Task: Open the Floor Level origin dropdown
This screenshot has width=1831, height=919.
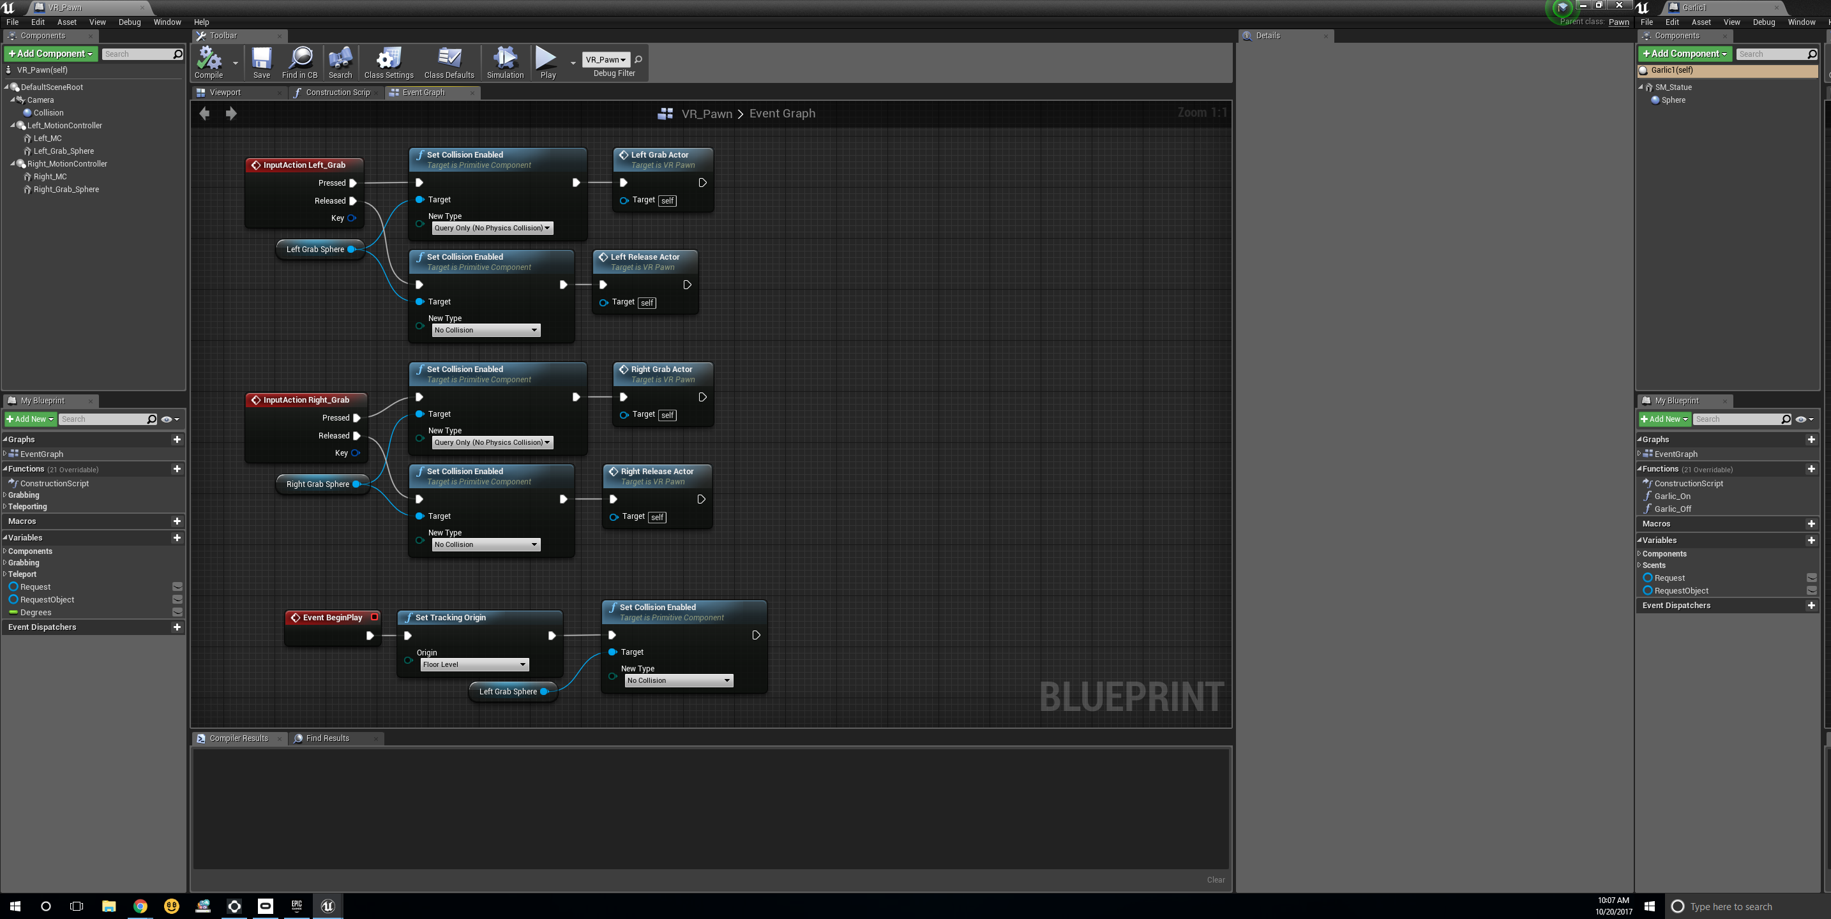Action: 474,664
